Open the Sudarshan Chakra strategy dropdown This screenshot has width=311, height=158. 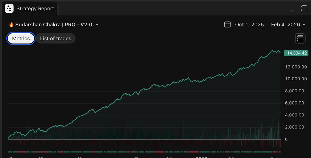point(54,25)
